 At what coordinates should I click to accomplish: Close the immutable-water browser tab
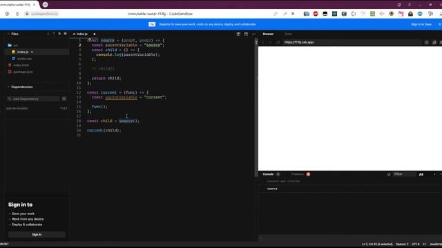[35, 5]
